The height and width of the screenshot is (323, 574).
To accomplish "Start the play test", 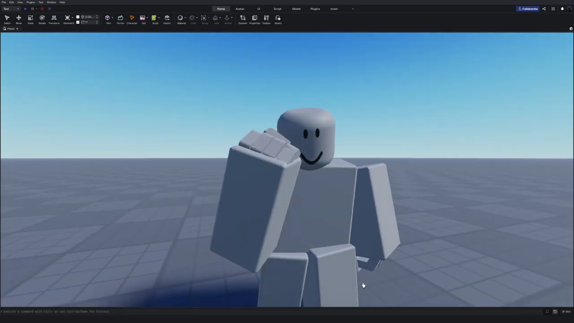I will [x=25, y=9].
